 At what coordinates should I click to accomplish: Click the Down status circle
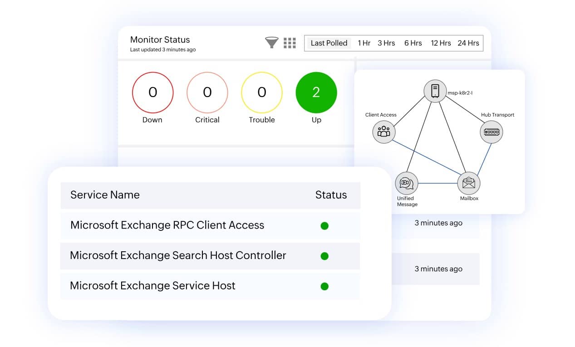152,93
